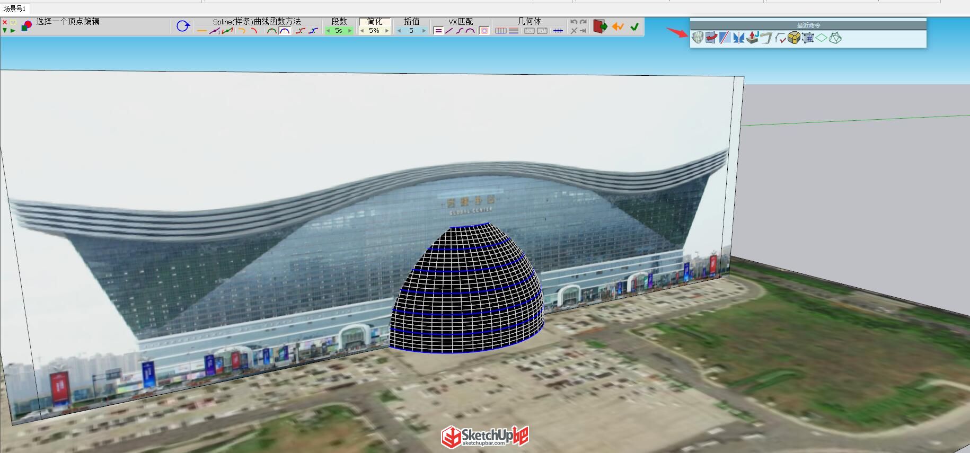Viewport: 970px width, 453px height.
Task: Click the red arrow on surface recent command
Action: 711,38
